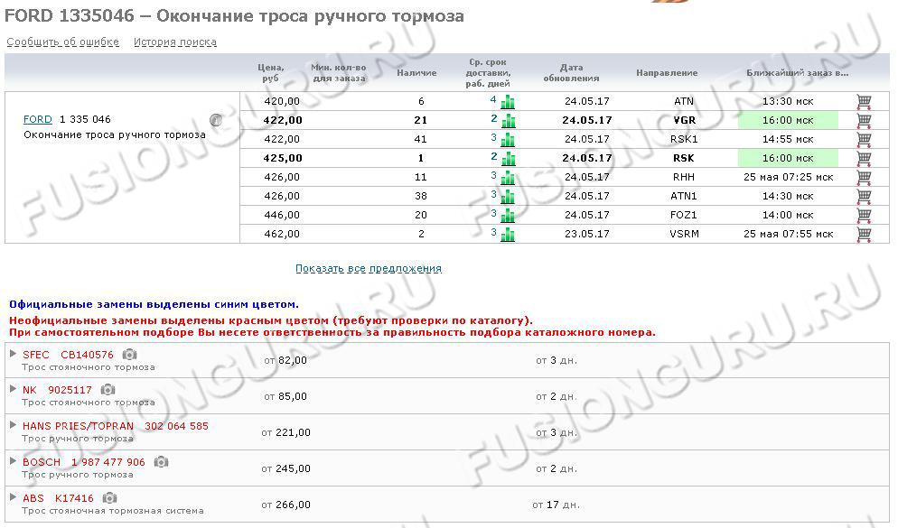Screen dimensions: 898x528
Task: Select the 446,00 price cell
Action: pos(282,215)
